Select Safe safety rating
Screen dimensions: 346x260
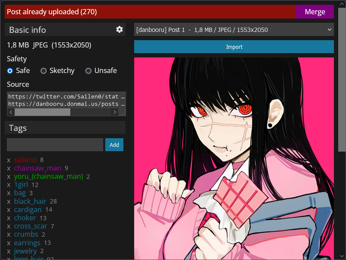point(10,71)
